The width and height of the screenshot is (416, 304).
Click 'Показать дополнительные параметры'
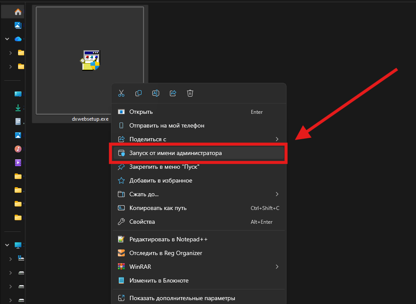click(x=182, y=298)
